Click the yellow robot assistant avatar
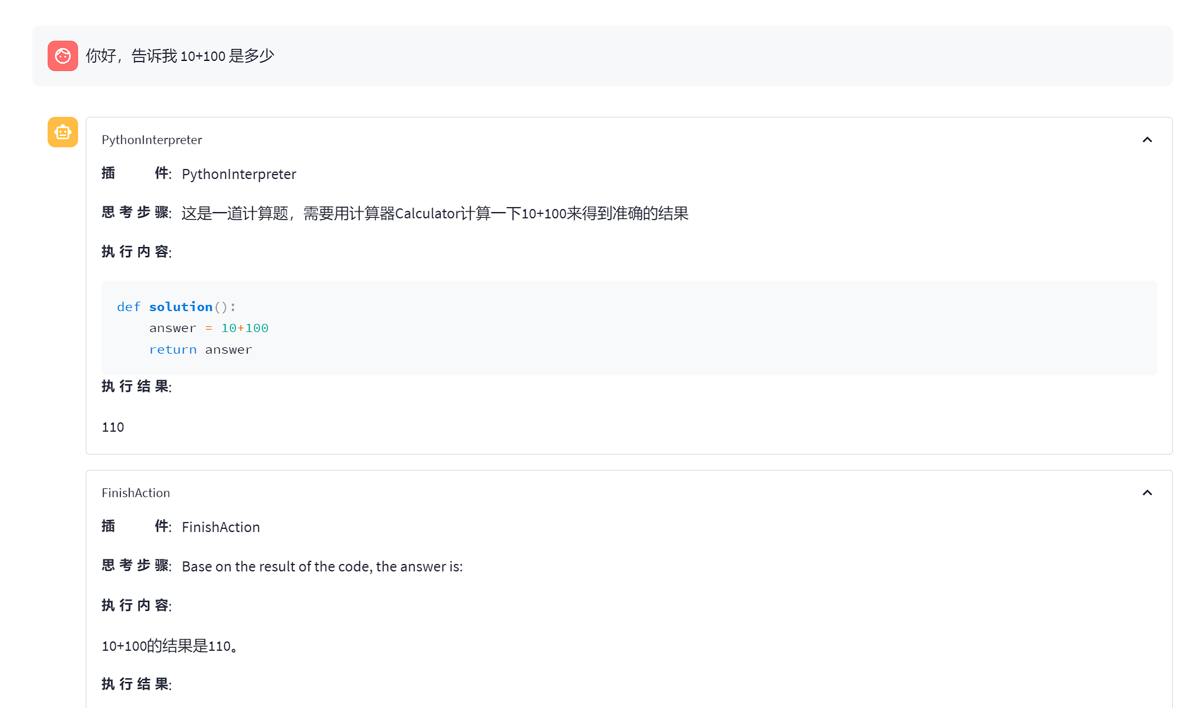The width and height of the screenshot is (1190, 708). (x=62, y=132)
